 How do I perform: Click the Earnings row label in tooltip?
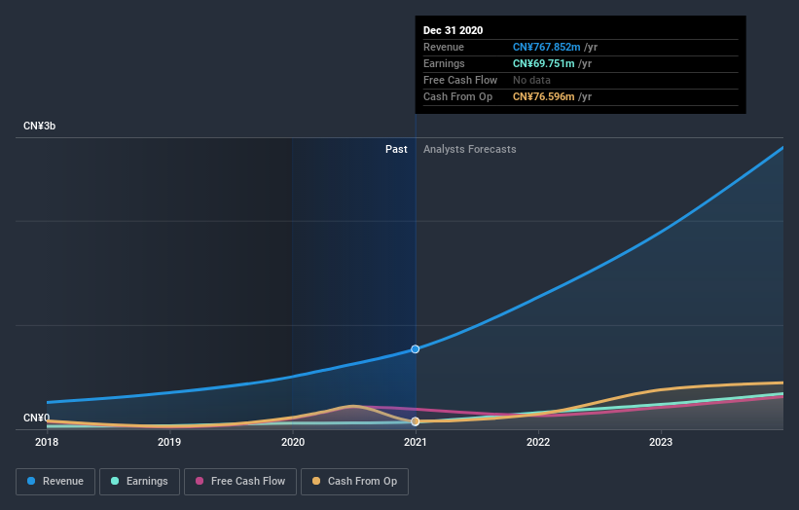(444, 63)
